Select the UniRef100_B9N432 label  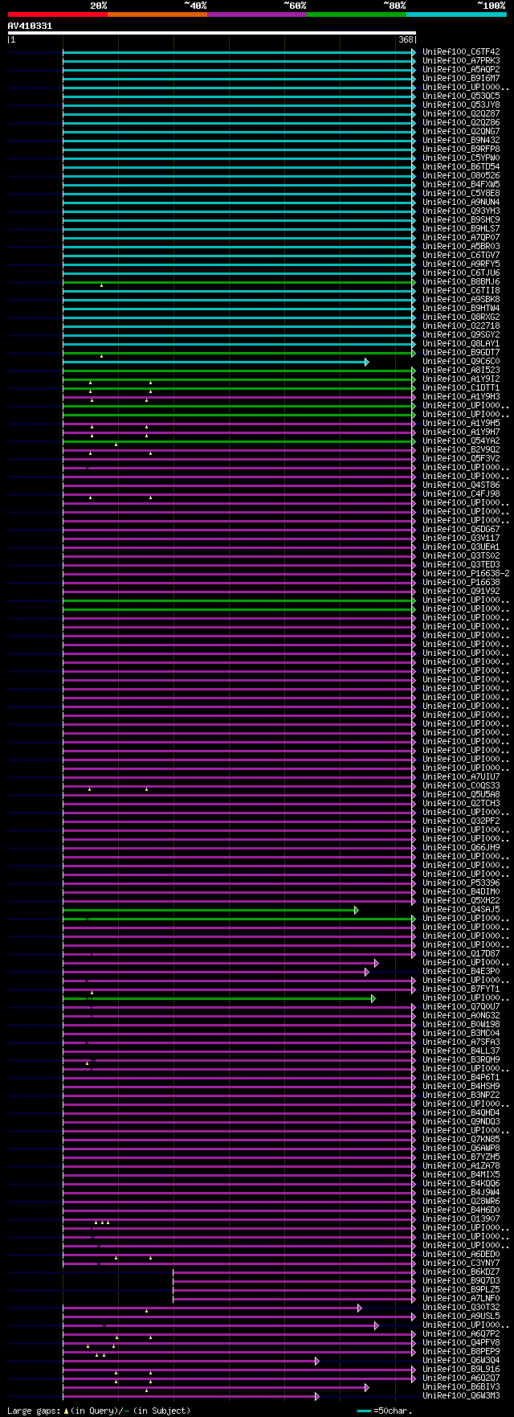pos(461,141)
